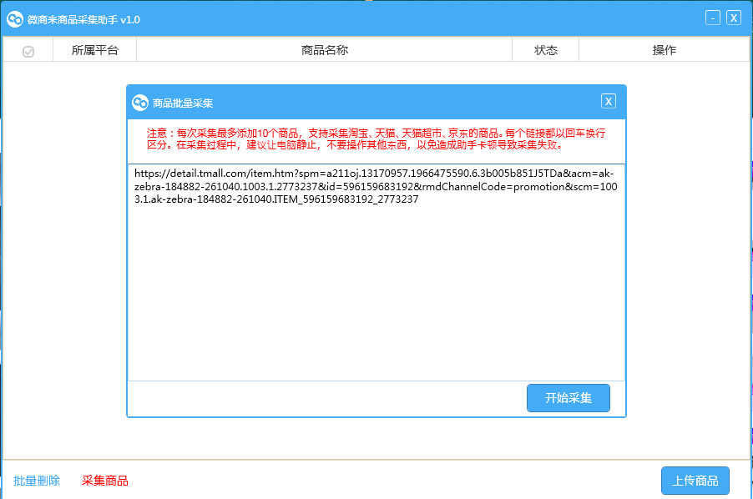
Task: Click the 商品名称 column header
Action: click(324, 50)
